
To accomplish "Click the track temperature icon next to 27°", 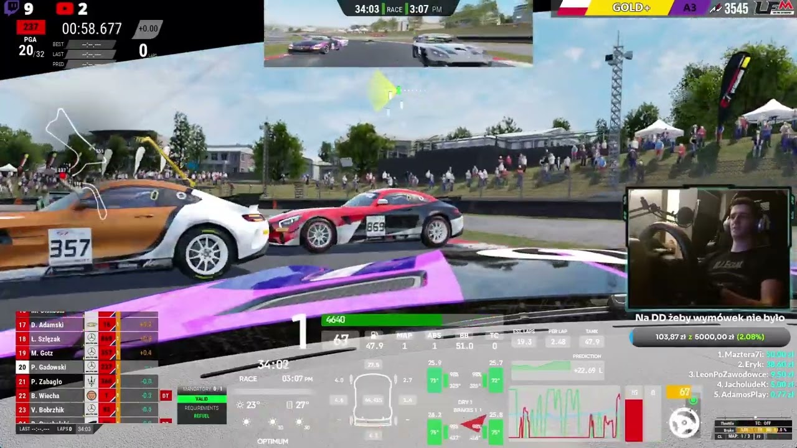I will tap(289, 405).
